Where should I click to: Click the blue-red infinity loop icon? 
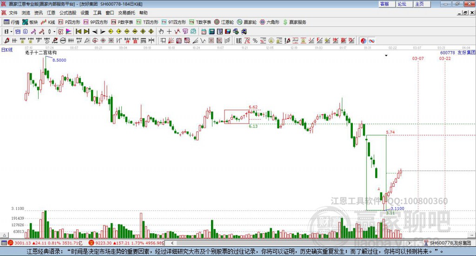(371, 41)
